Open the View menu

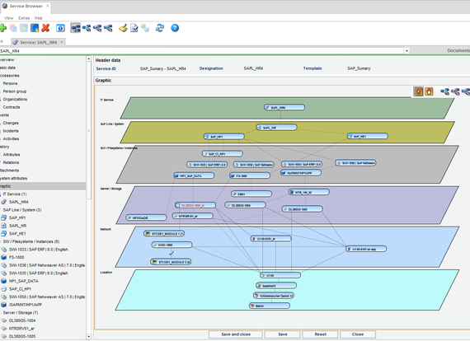point(9,18)
